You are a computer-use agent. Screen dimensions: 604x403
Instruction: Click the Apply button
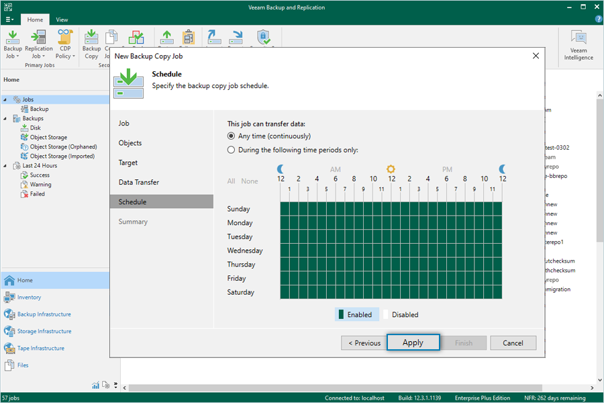pyautogui.click(x=413, y=343)
